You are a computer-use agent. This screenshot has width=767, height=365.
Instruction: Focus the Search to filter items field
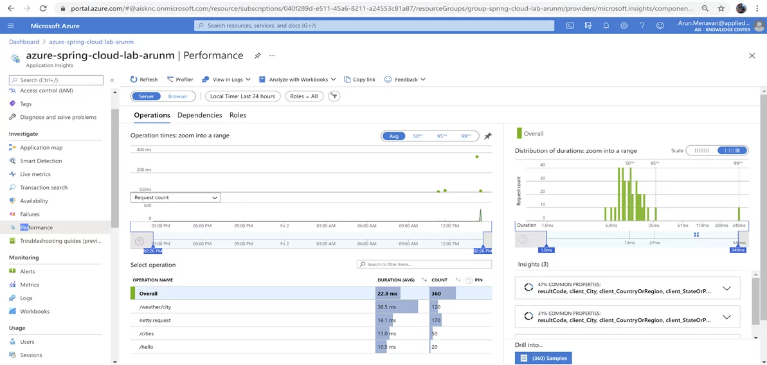(x=424, y=264)
